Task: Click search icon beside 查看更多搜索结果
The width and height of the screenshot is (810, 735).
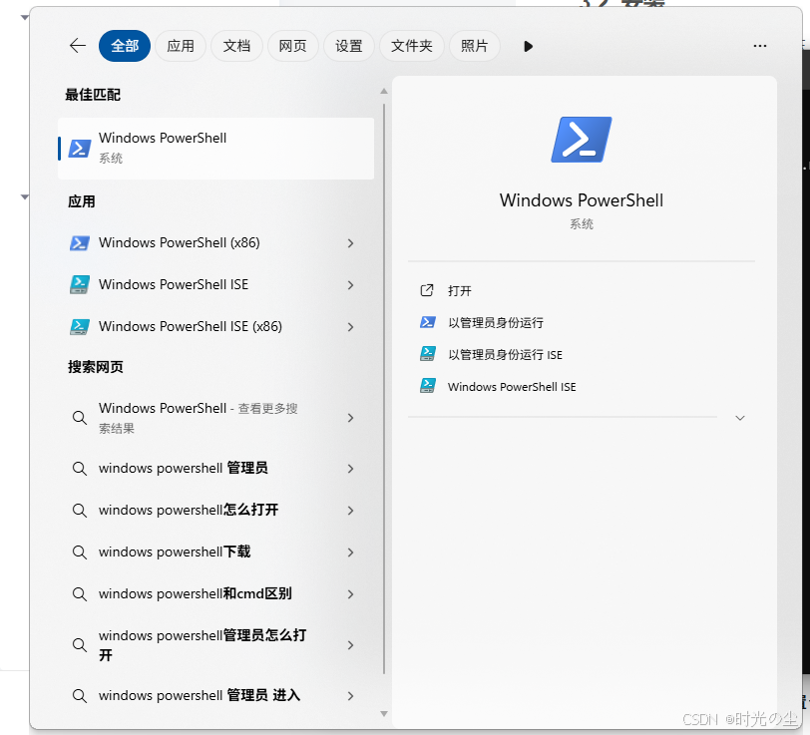Action: [x=80, y=417]
